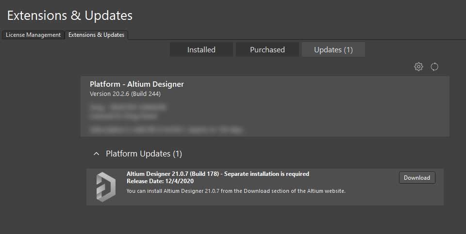Collapse the Platform Updates chevron
Screen dimensions: 466x234
[96, 154]
